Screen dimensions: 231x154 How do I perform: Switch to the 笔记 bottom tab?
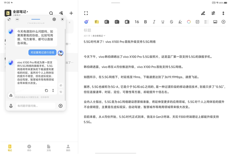10,148
